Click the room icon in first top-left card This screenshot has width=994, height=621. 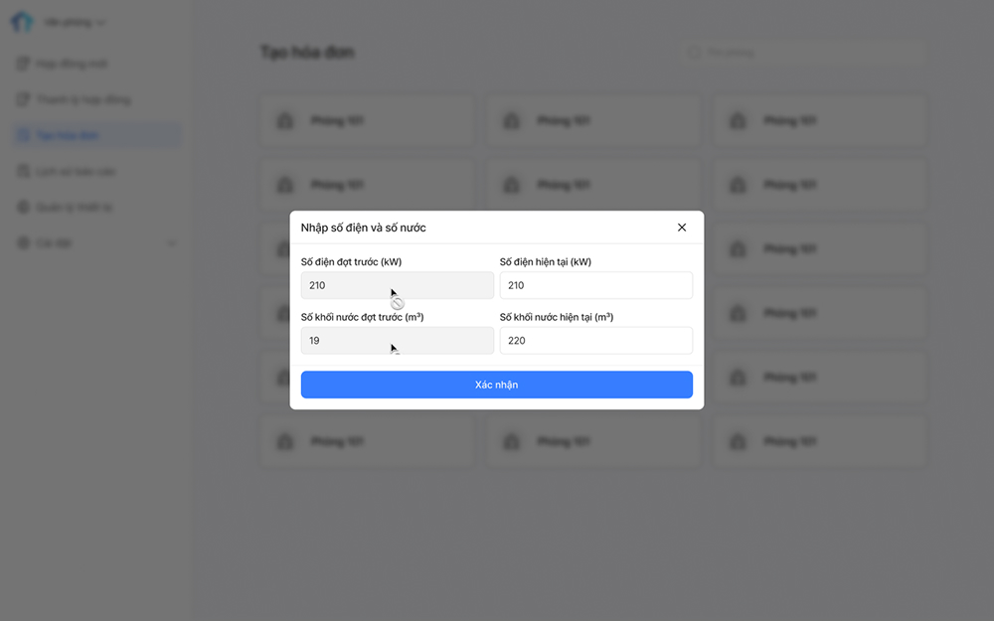coord(285,120)
